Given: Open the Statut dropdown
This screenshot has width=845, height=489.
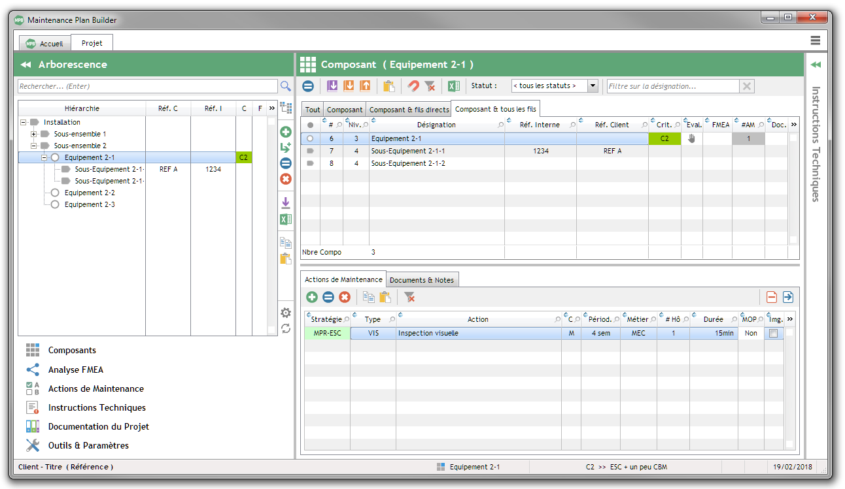Looking at the screenshot, I should [x=593, y=86].
